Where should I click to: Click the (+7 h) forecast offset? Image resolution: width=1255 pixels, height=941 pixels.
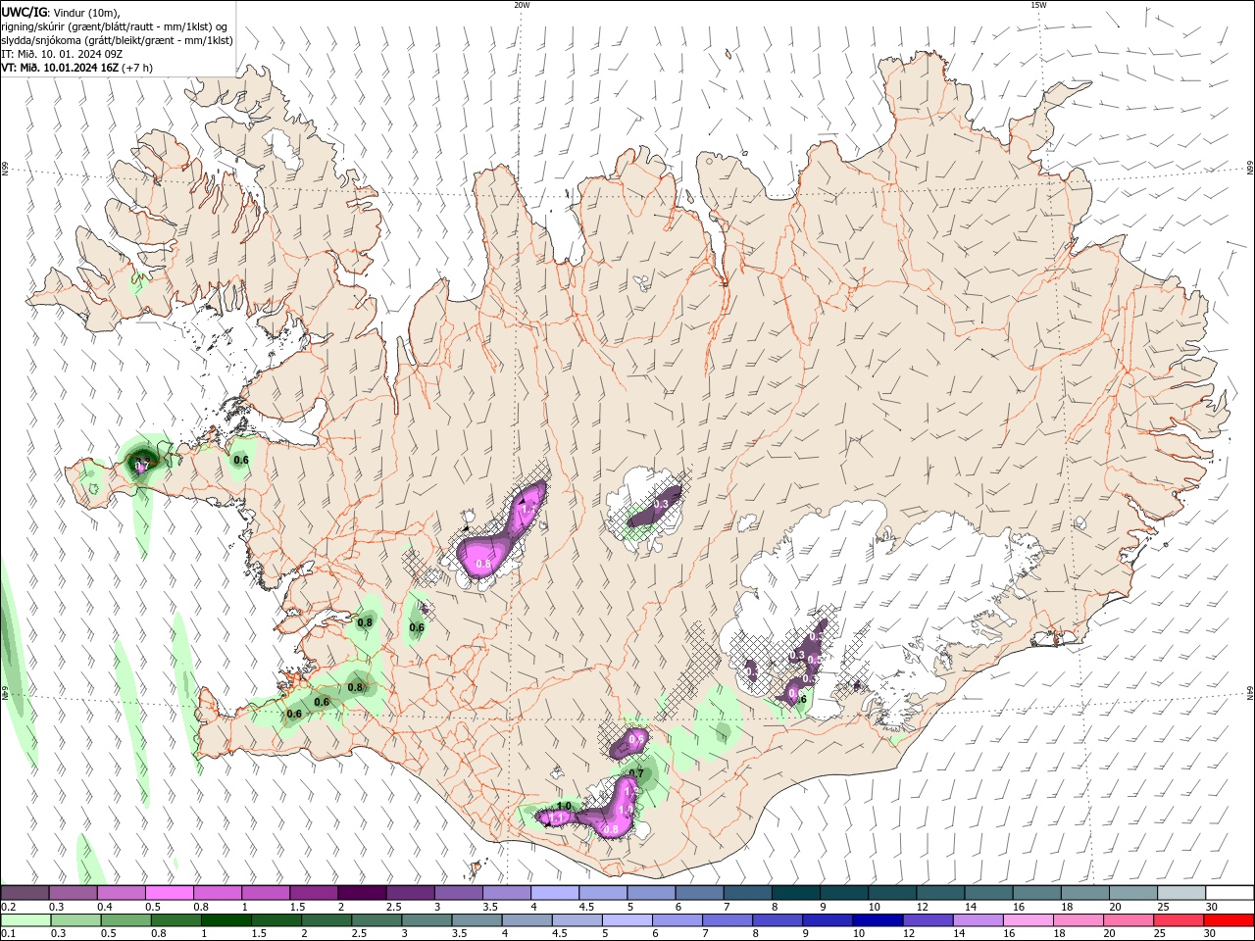(x=136, y=68)
